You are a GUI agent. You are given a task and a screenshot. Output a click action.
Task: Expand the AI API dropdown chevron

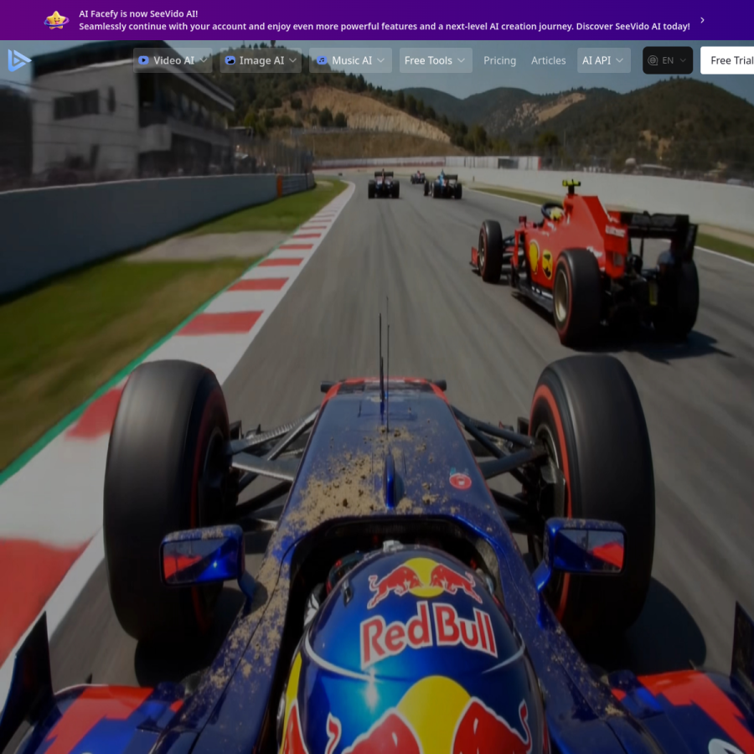pyautogui.click(x=619, y=60)
